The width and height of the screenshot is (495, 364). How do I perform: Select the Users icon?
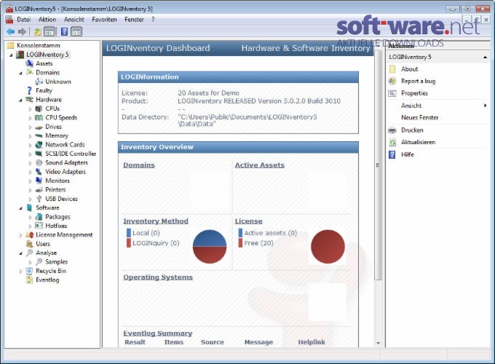29,244
